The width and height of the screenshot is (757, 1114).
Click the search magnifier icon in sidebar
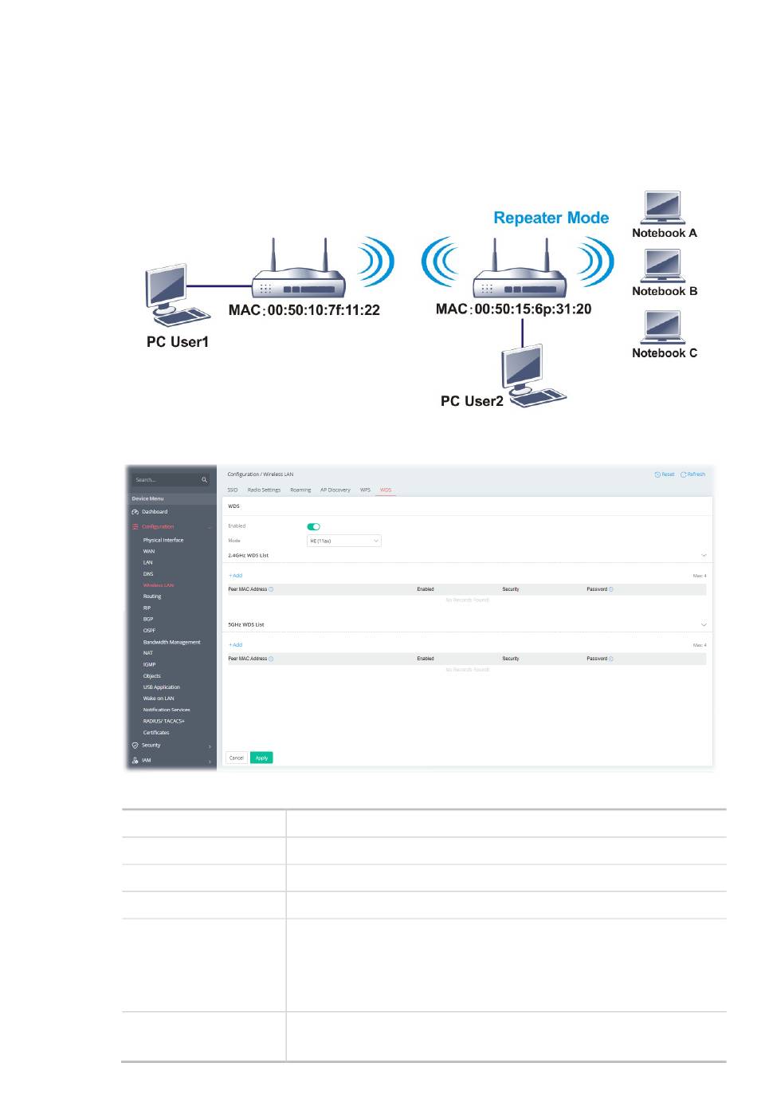pyautogui.click(x=204, y=480)
